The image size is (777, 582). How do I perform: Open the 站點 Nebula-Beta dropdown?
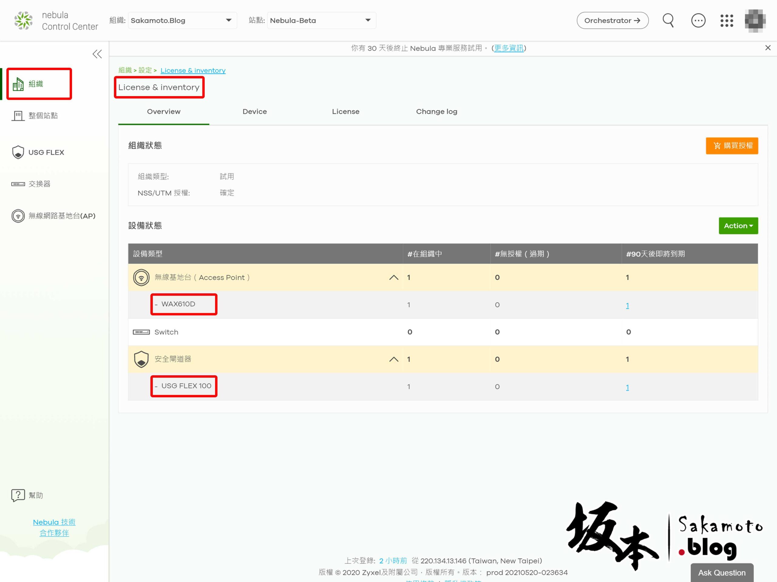tap(321, 20)
